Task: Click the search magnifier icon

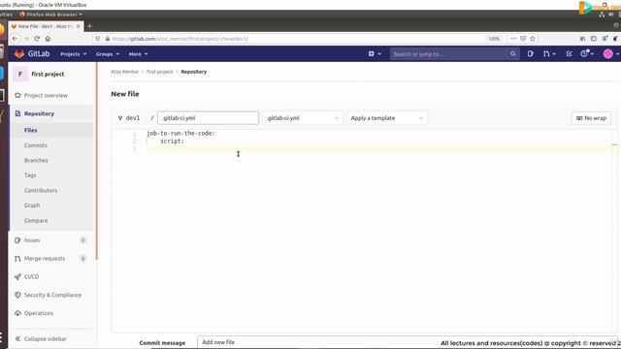Action: [513, 54]
